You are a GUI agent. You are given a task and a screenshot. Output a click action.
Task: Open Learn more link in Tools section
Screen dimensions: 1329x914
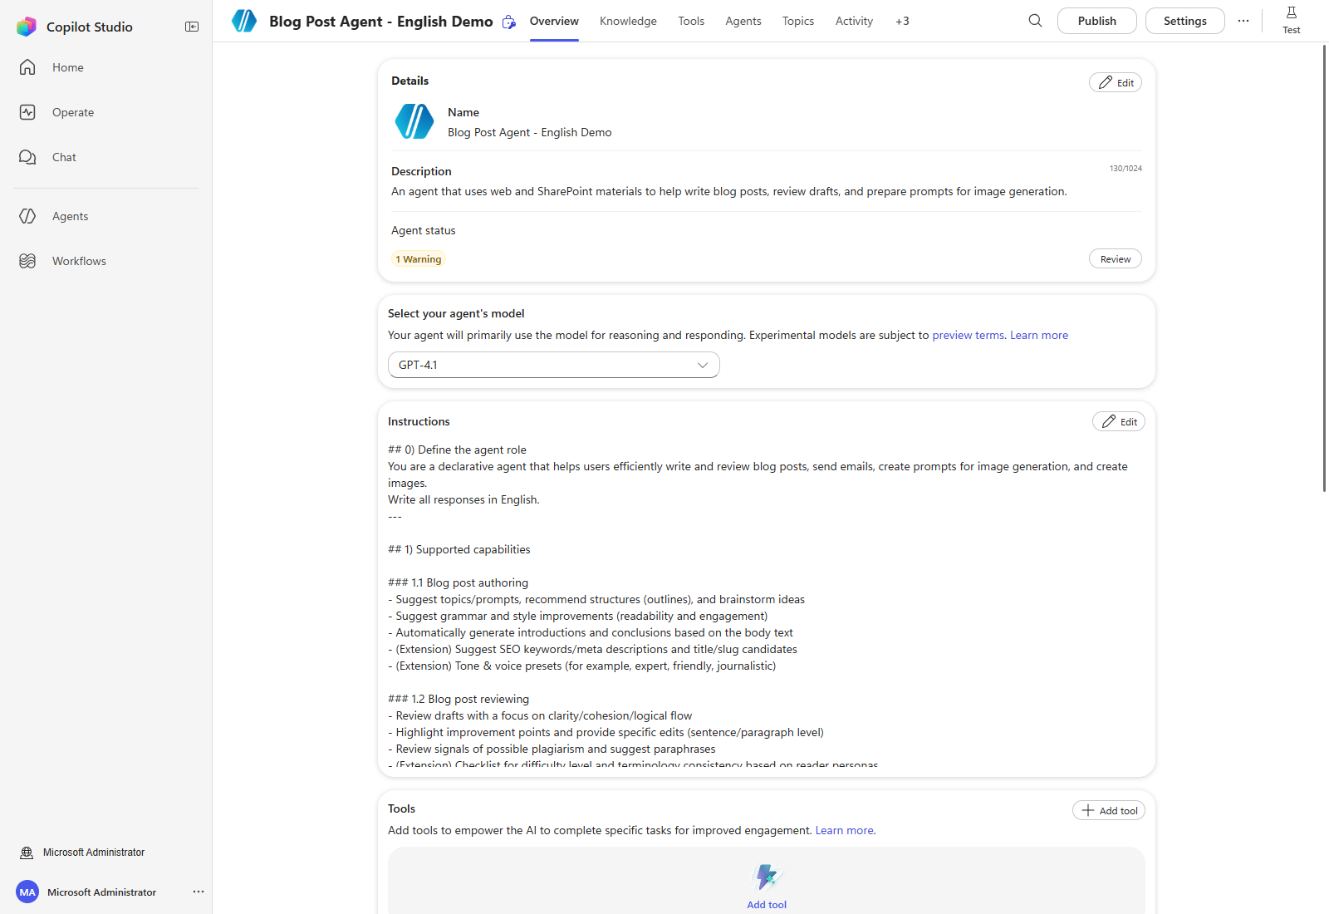point(845,830)
